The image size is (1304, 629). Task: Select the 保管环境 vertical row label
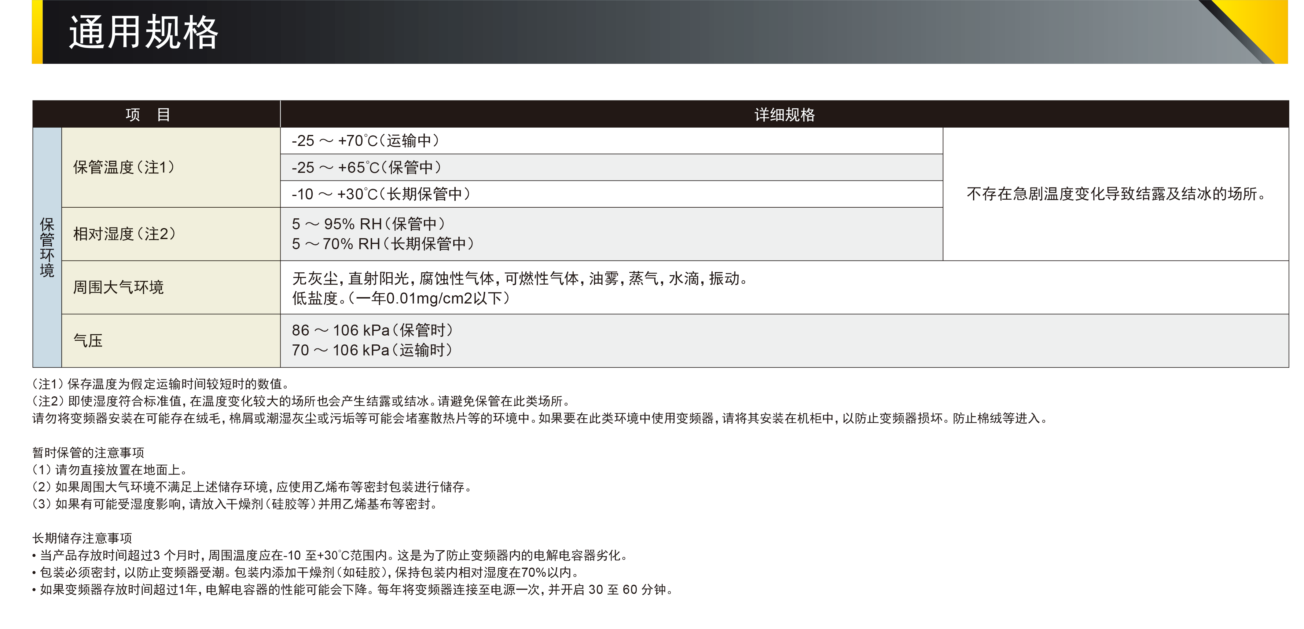point(47,247)
